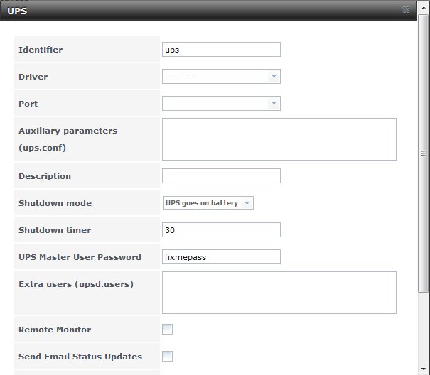Click the Identifier field label
The height and width of the screenshot is (375, 430).
point(41,50)
